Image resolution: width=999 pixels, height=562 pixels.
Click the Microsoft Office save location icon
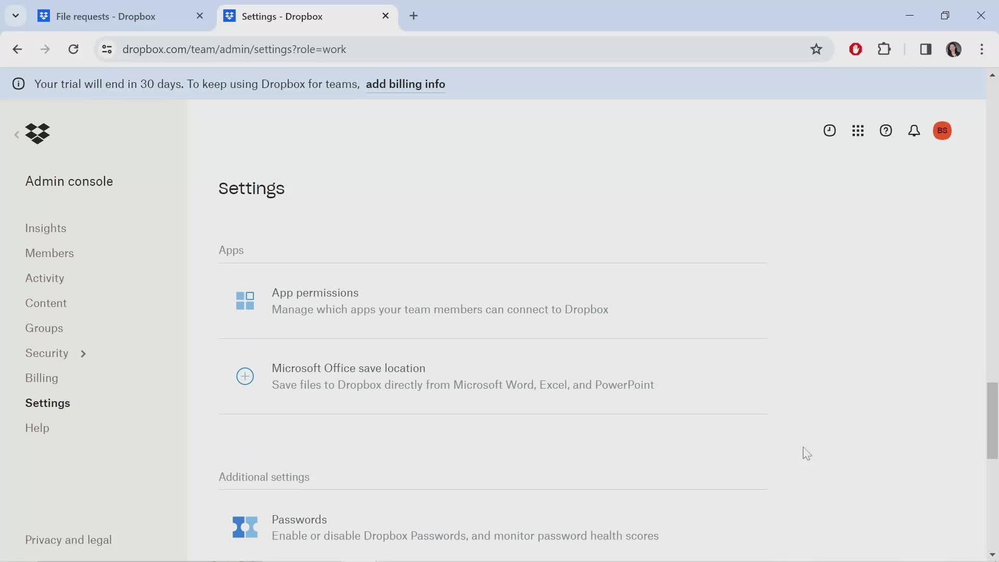[245, 376]
